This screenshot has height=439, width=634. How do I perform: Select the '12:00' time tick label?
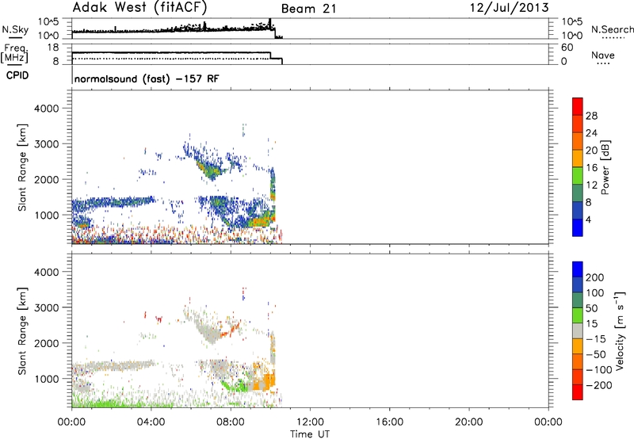click(x=310, y=422)
